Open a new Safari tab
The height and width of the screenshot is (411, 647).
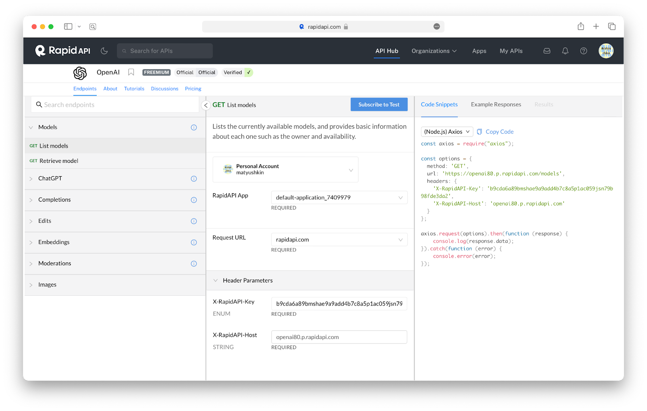click(596, 26)
